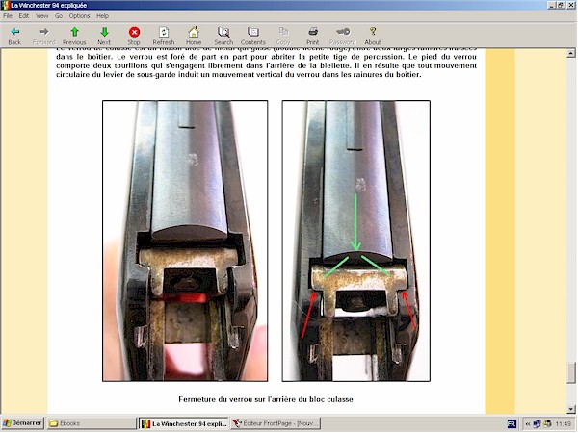Refresh the current page
This screenshot has height=433, width=578.
click(164, 36)
